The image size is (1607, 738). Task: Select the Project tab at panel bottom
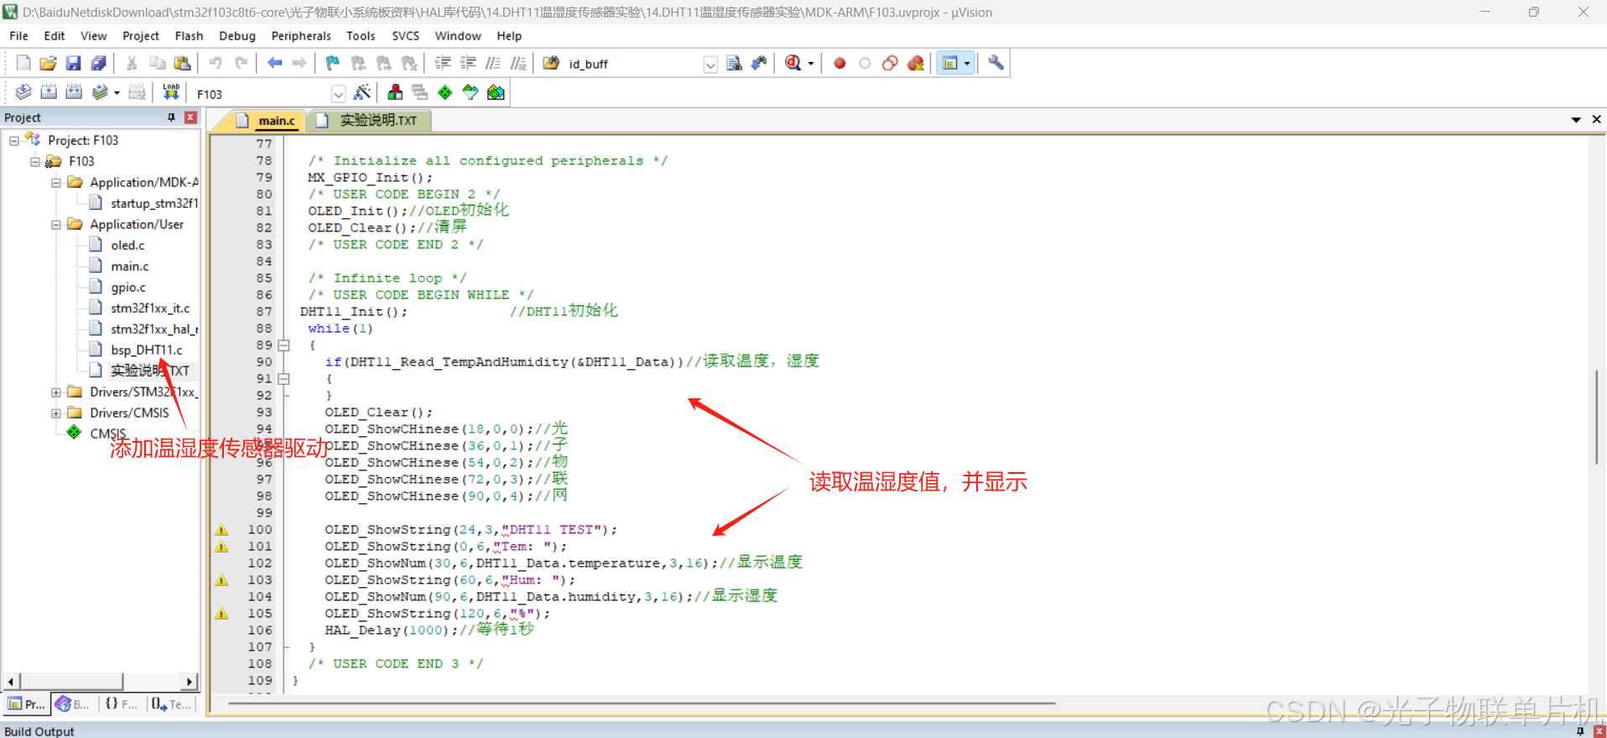click(26, 704)
